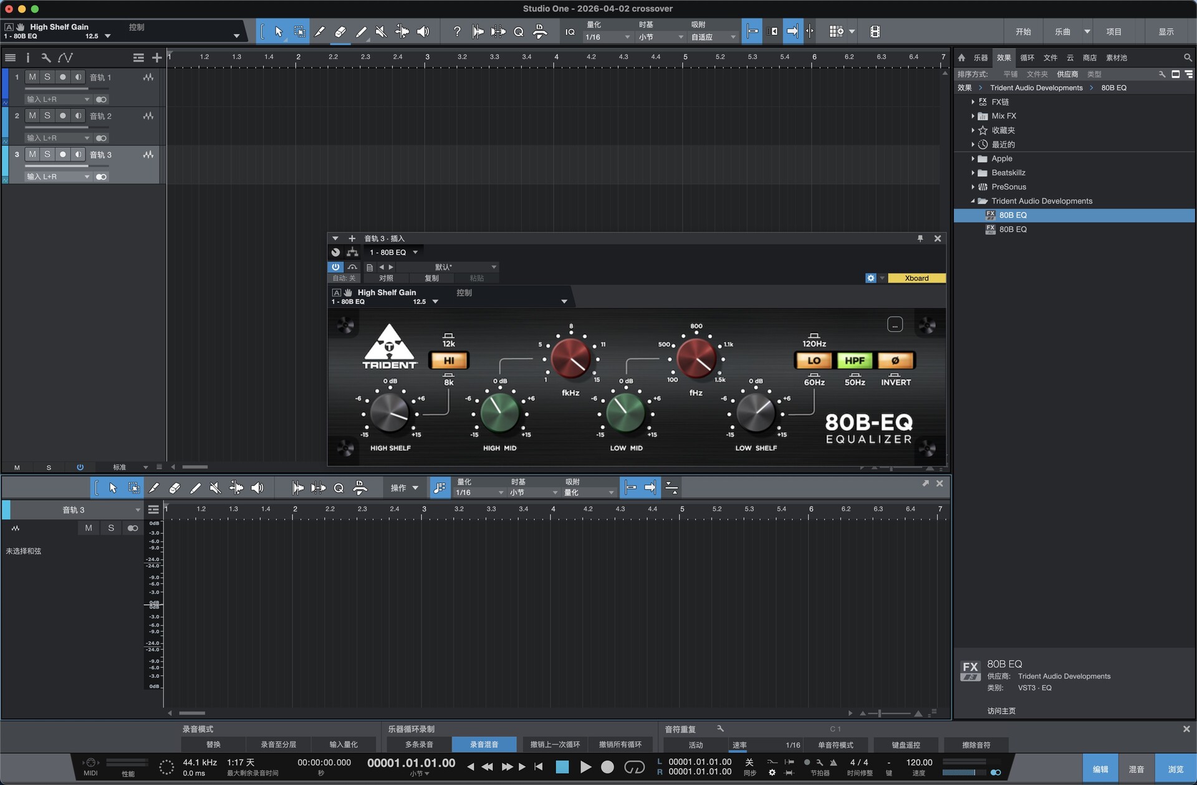Click the 开始 start page button
The image size is (1197, 785).
(1024, 32)
